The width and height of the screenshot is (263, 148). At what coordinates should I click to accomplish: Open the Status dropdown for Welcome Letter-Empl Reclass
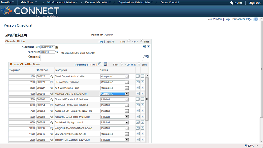pos(127,105)
